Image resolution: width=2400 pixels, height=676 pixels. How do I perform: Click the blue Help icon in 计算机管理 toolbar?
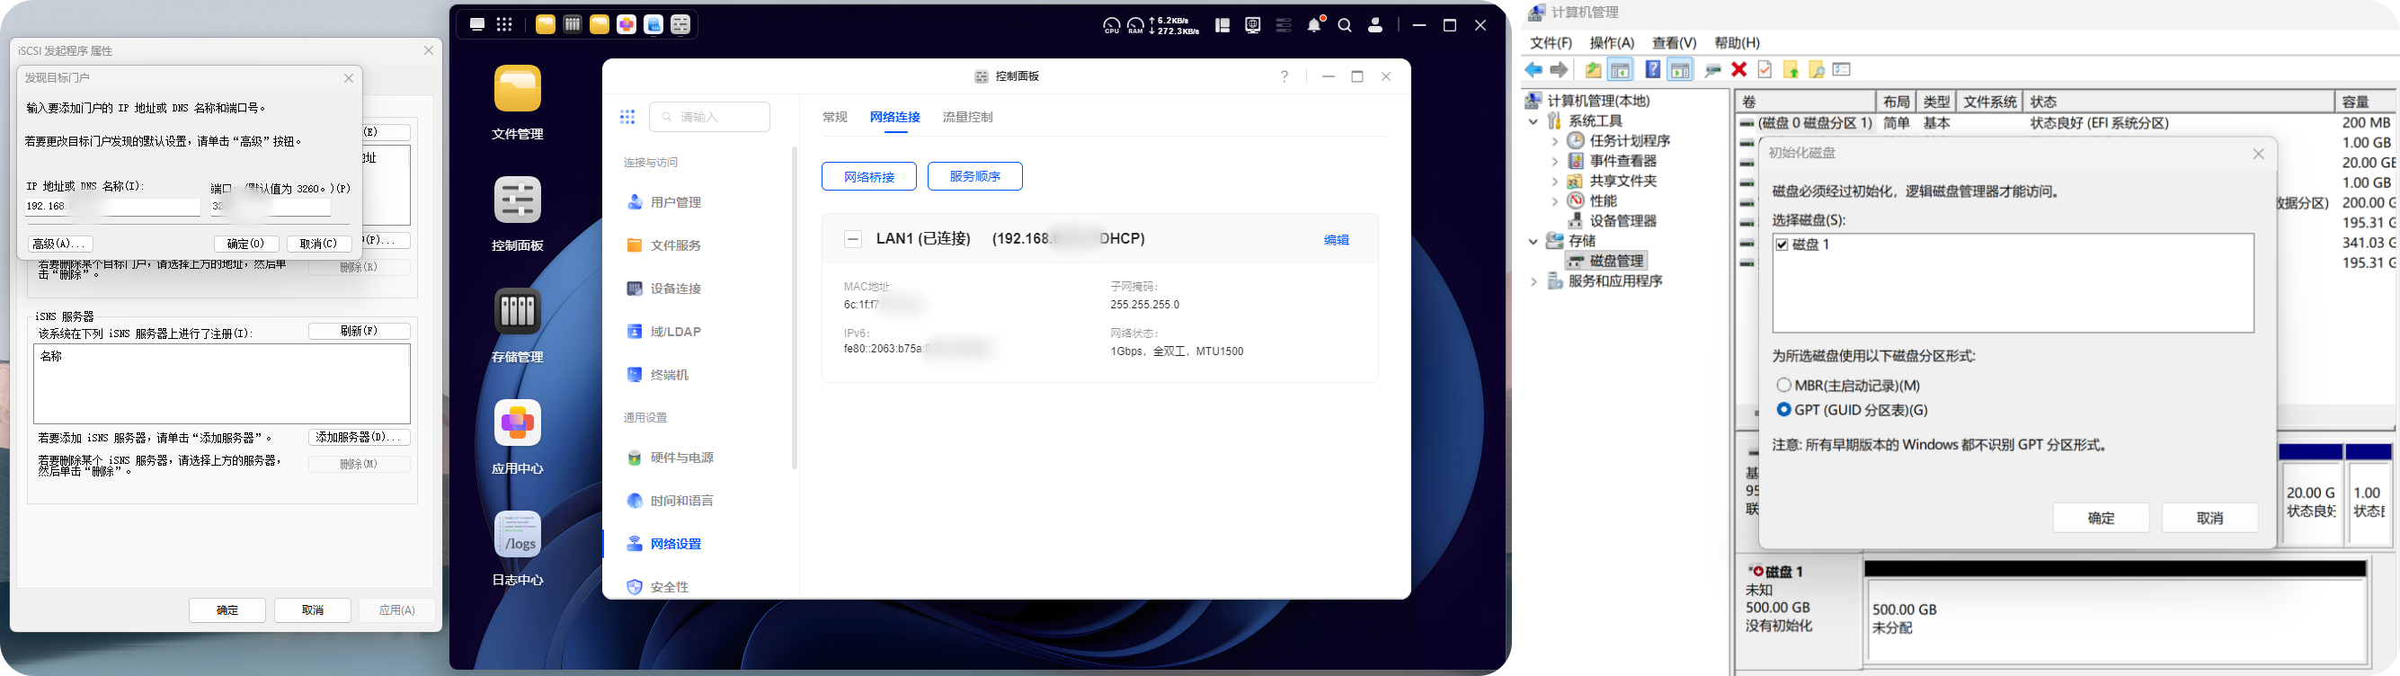click(1652, 70)
